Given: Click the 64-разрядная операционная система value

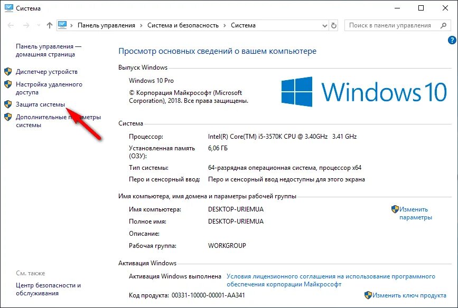Looking at the screenshot, I should click(x=285, y=168).
